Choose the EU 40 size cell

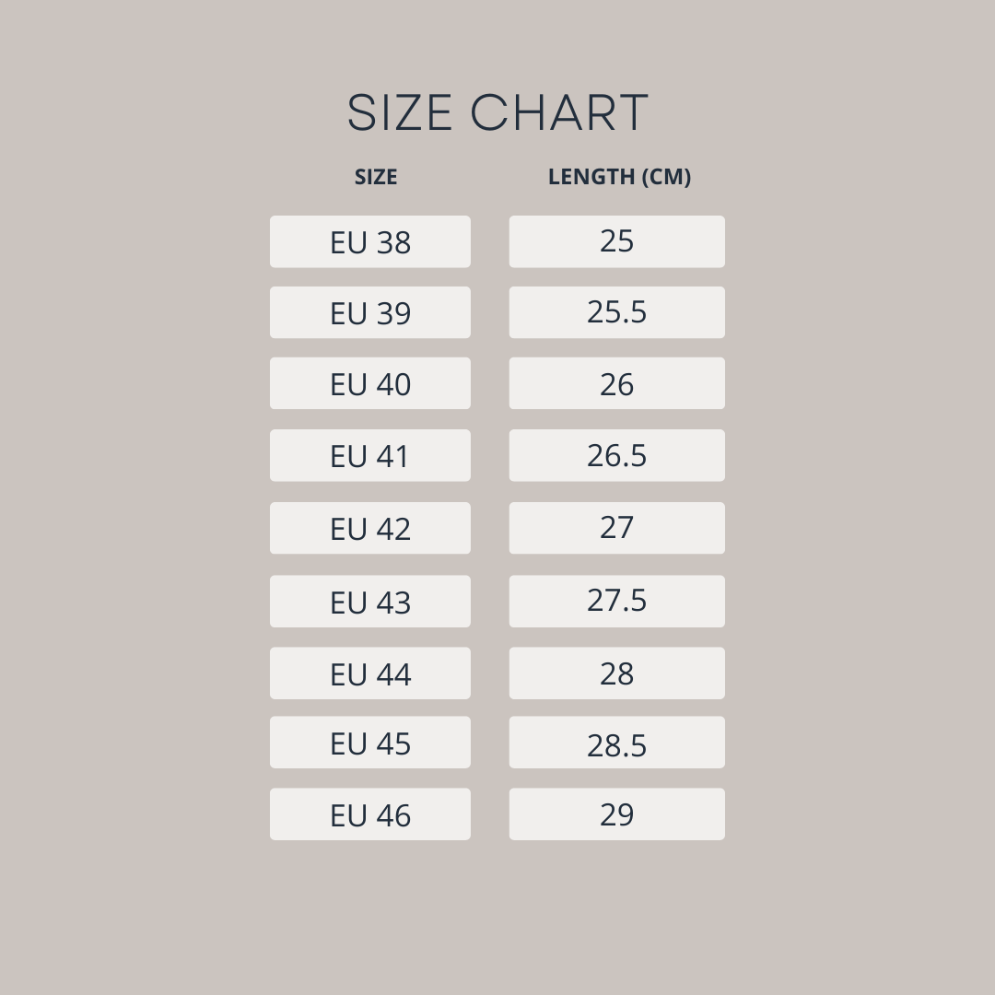tap(369, 383)
